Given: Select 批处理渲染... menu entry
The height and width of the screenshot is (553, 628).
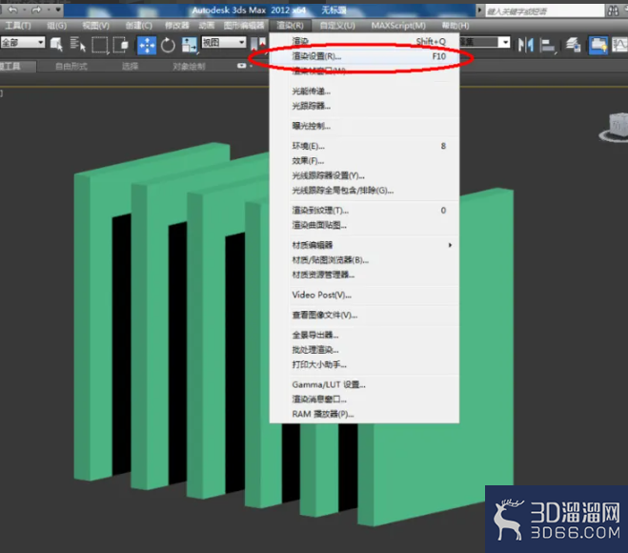Looking at the screenshot, I should coord(364,350).
